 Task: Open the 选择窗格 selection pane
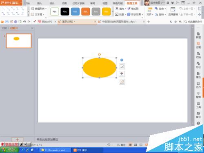click(x=173, y=11)
